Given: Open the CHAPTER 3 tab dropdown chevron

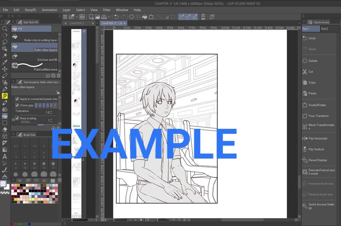Looking at the screenshot, I should [97, 23].
